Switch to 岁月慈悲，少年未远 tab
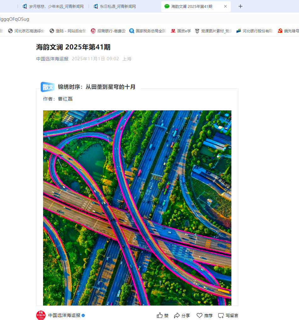This screenshot has width=299, height=320. pyautogui.click(x=53, y=7)
